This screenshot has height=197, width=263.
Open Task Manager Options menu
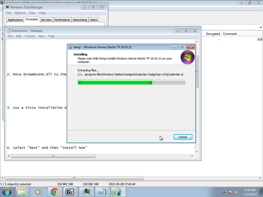pyautogui.click(x=20, y=13)
